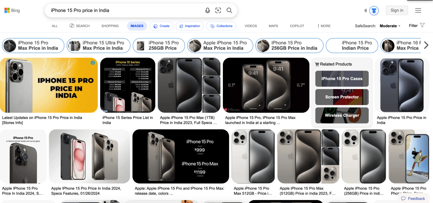433x203 pixels.
Task: Click the Feedback link
Action: (x=414, y=199)
